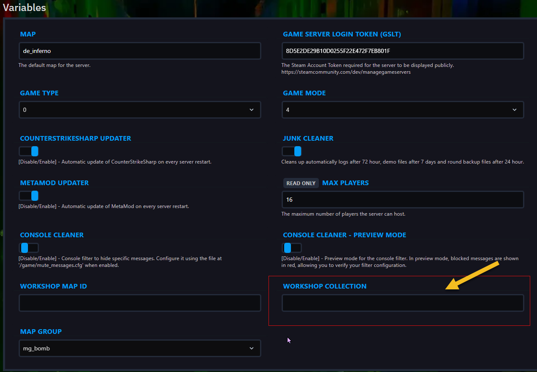Expand the GAME MODE dropdown chevron
Image resolution: width=537 pixels, height=372 pixels.
pos(515,110)
